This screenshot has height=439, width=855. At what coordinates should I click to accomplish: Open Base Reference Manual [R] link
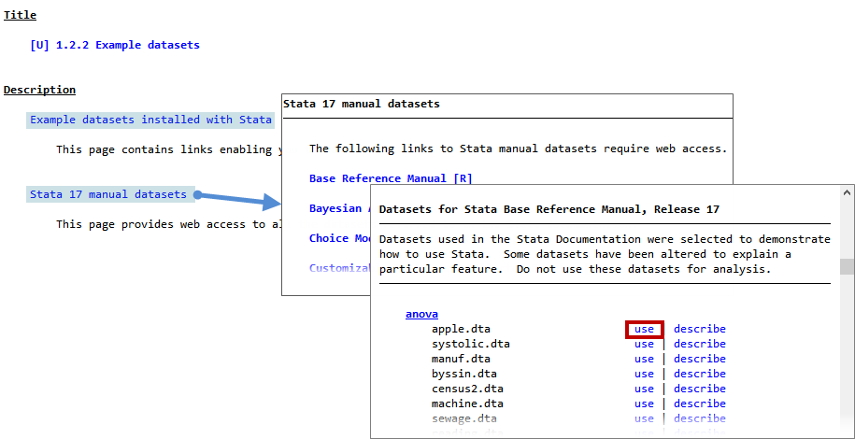point(391,178)
